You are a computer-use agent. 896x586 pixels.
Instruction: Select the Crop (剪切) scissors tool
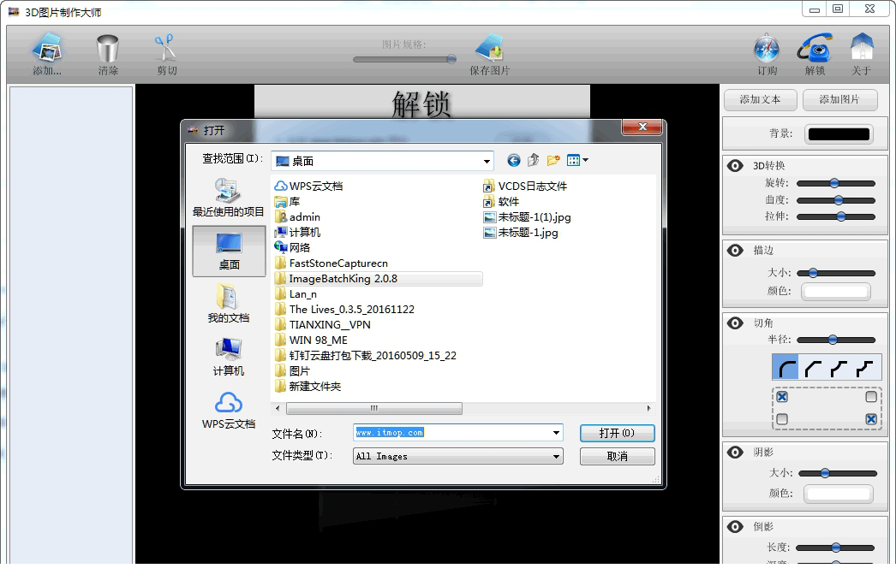[165, 49]
